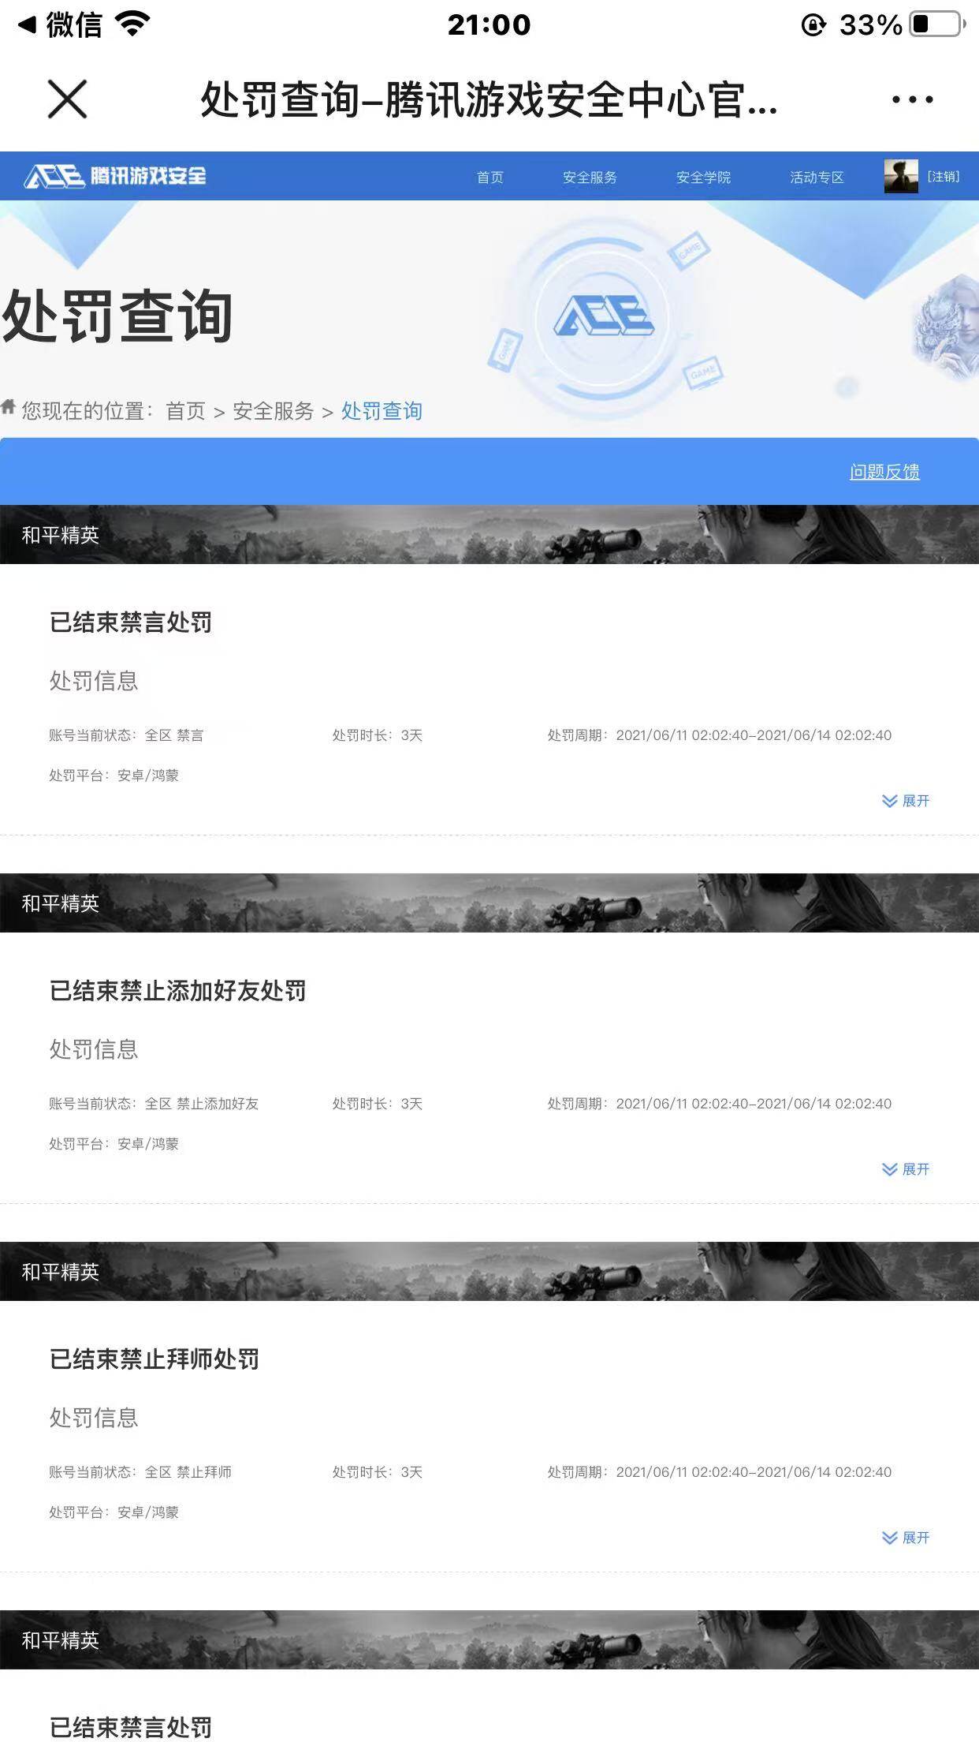Tap the battery indicator in status bar

pyautogui.click(x=938, y=24)
